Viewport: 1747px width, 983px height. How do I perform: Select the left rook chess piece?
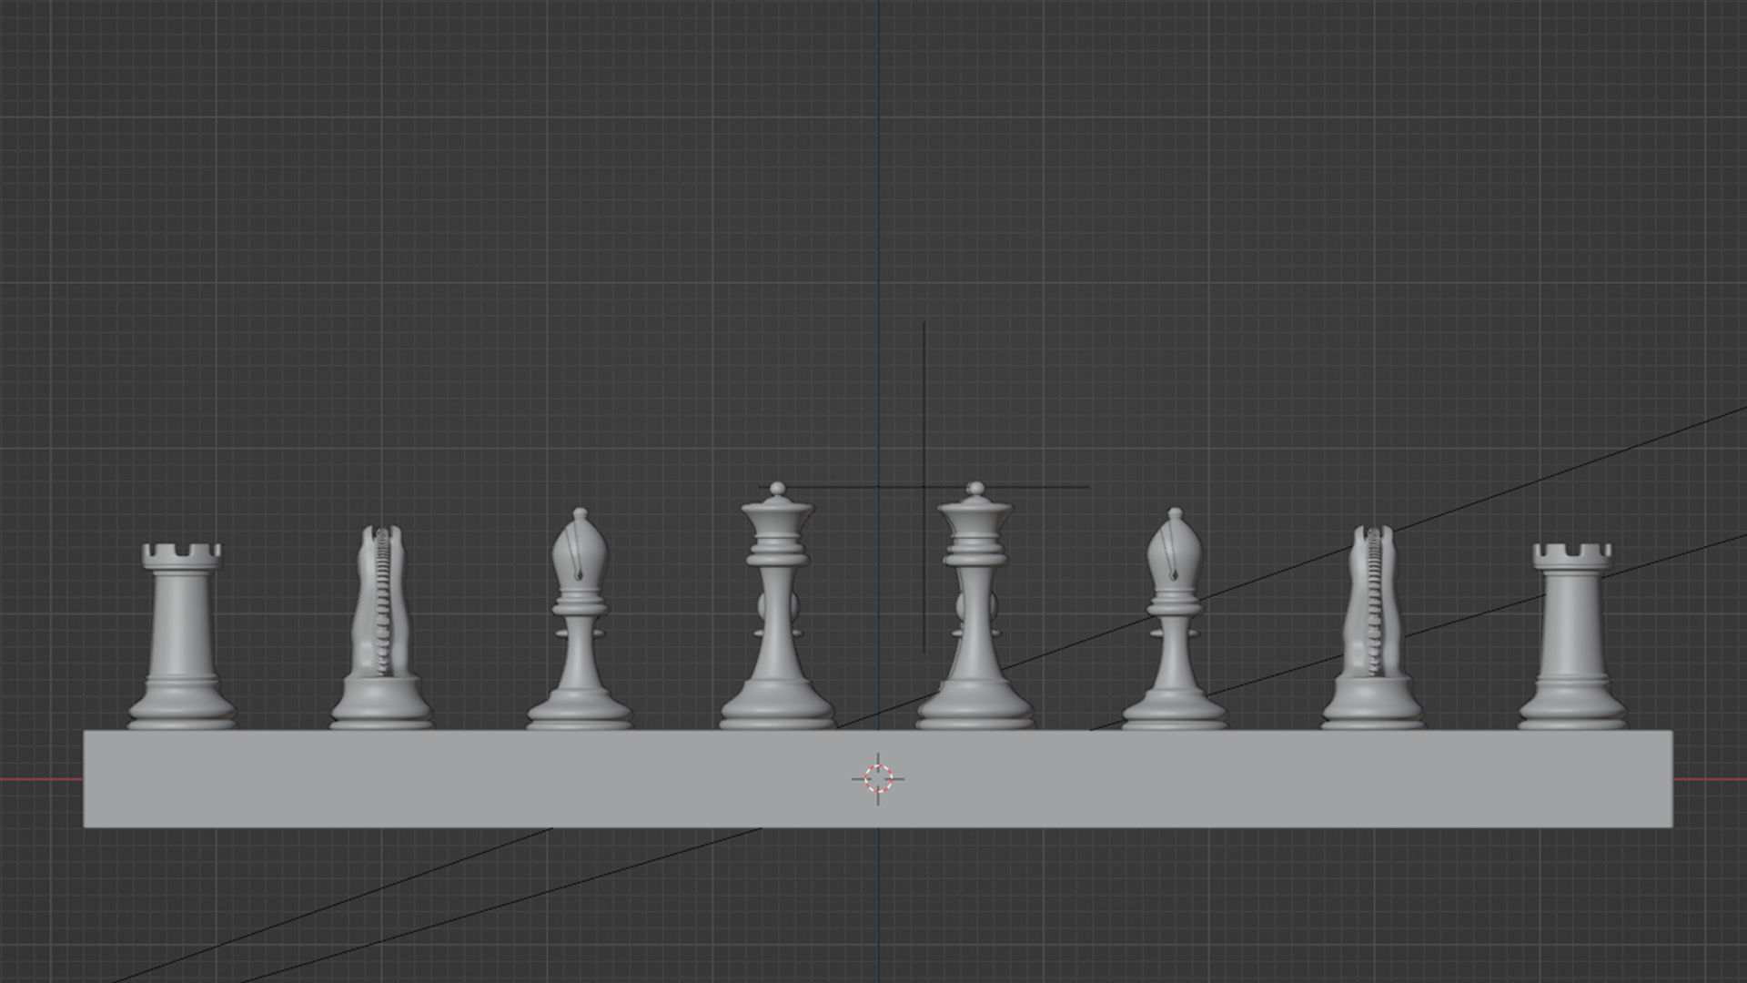coord(182,636)
